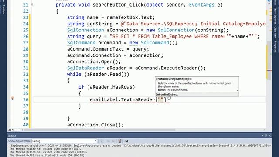Click the disabled Find Message icon in Output toolbar
This screenshot has width=279, height=157.
(x=102, y=141)
